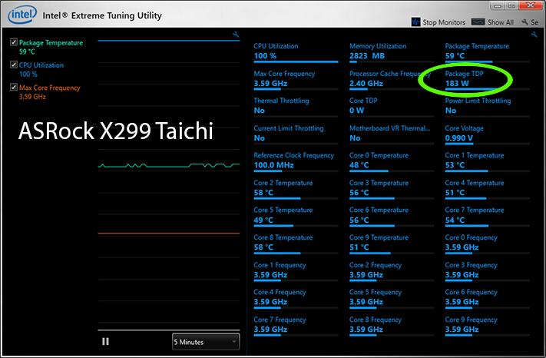The height and width of the screenshot is (358, 546).
Task: Select Core 9 Temperature monitor
Action: 392,244
